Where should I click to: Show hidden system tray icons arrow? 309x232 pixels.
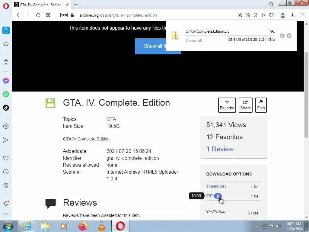click(x=256, y=226)
